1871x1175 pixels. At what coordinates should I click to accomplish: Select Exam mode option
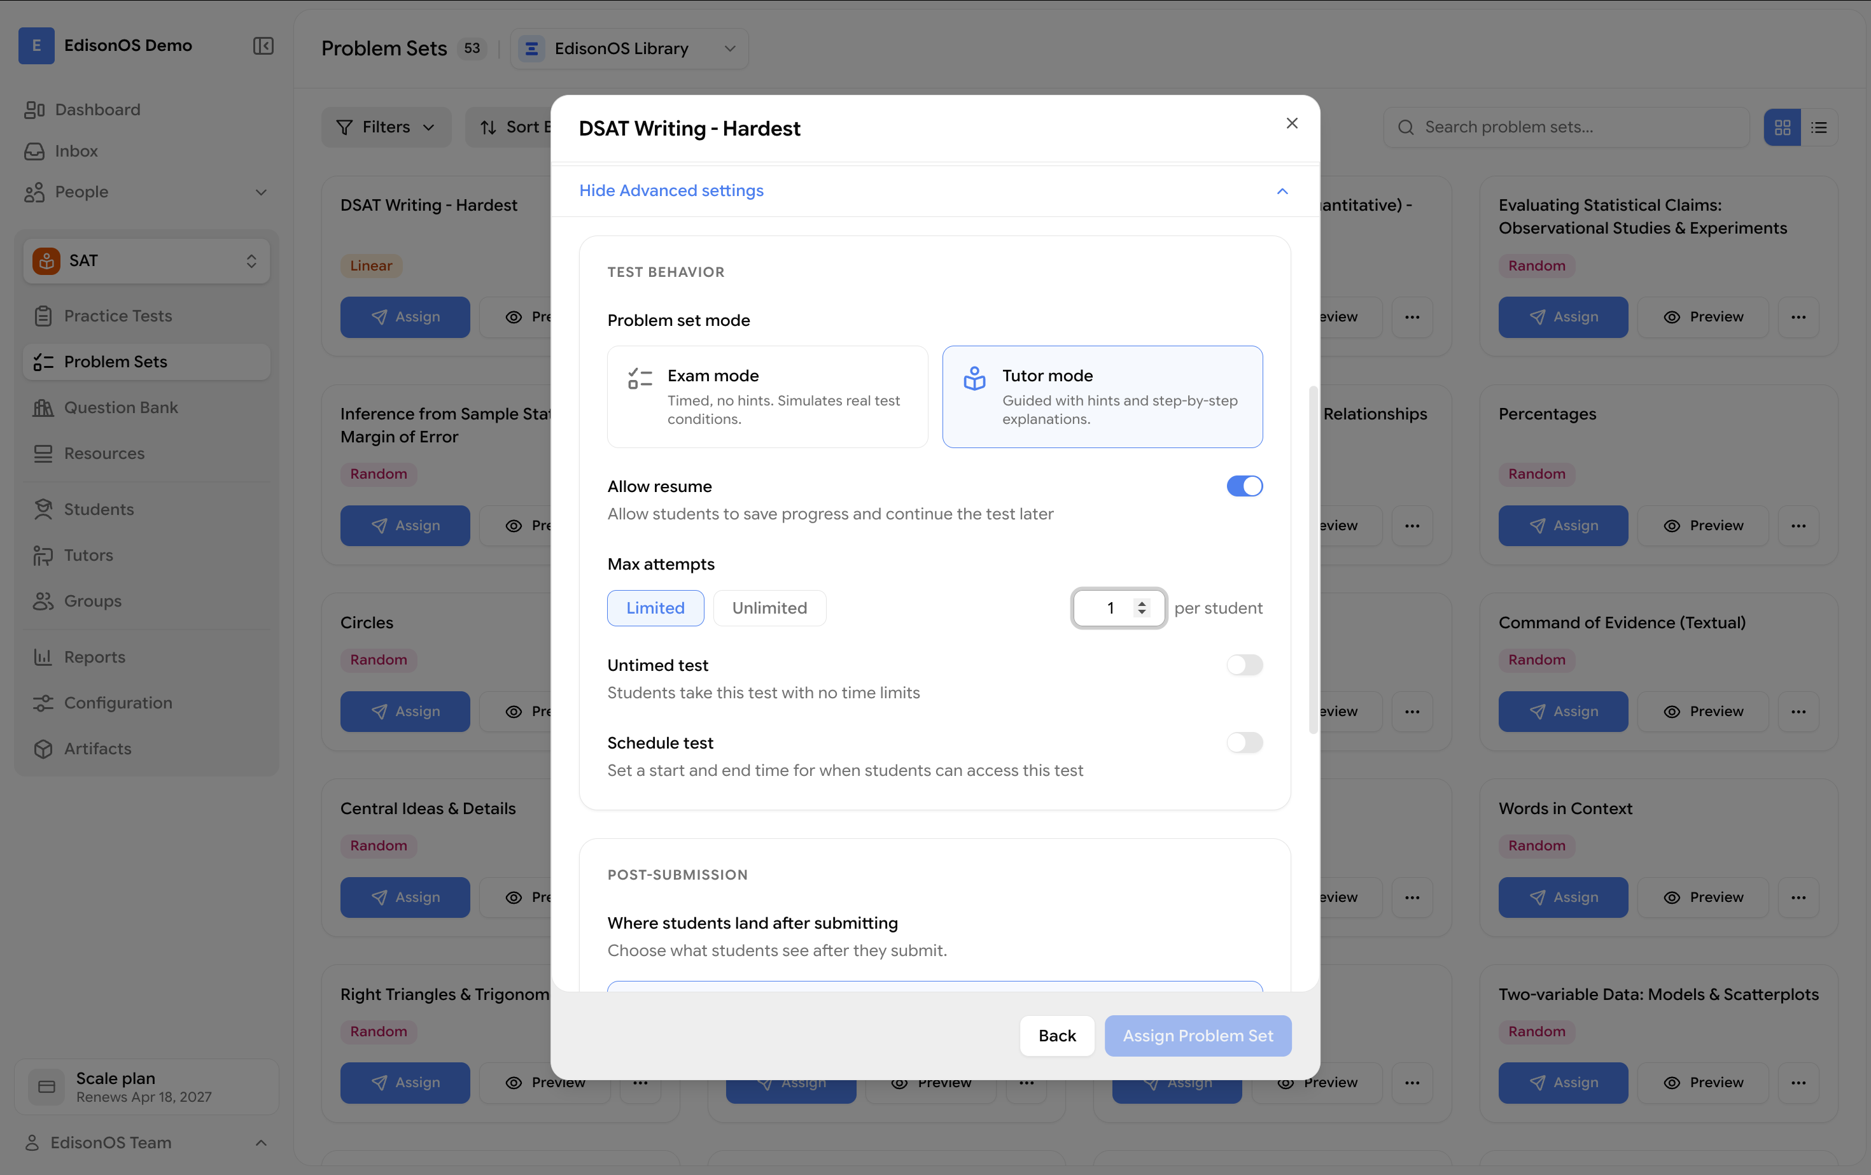click(767, 397)
